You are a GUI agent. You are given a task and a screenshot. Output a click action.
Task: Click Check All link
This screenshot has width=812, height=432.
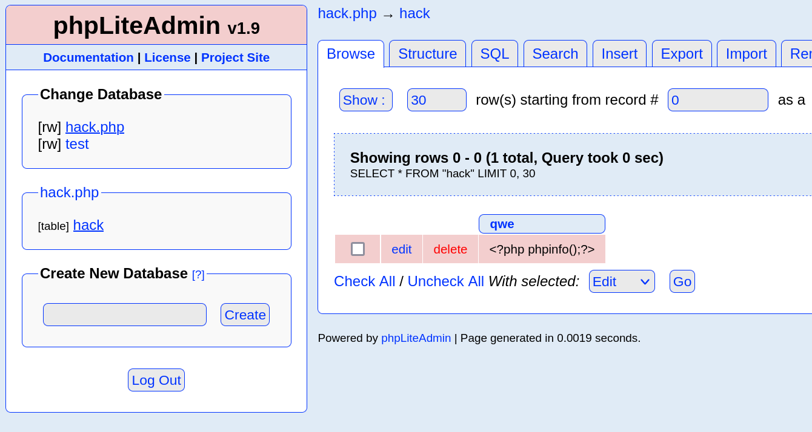[x=365, y=281]
